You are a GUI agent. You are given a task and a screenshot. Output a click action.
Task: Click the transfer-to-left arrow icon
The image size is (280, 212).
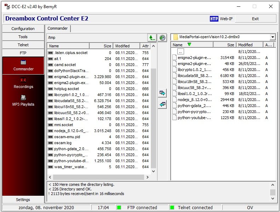coord(162,104)
